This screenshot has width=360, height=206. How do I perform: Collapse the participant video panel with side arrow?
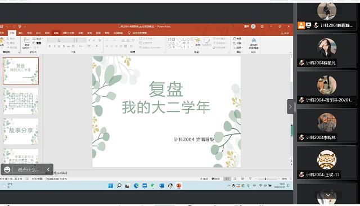[x=290, y=107]
